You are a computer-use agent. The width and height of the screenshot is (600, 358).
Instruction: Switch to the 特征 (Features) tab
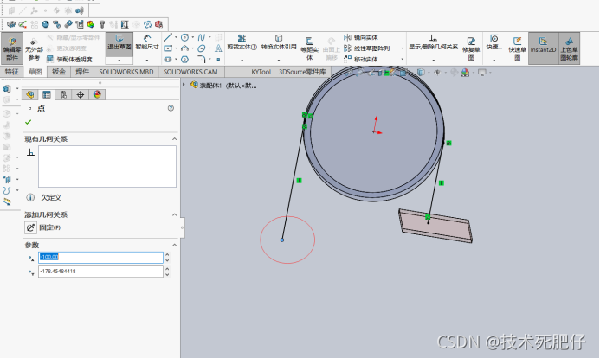[x=11, y=72]
